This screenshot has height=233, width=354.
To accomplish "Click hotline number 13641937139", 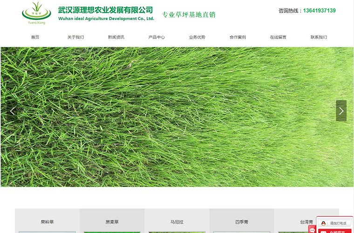I will click(x=319, y=11).
